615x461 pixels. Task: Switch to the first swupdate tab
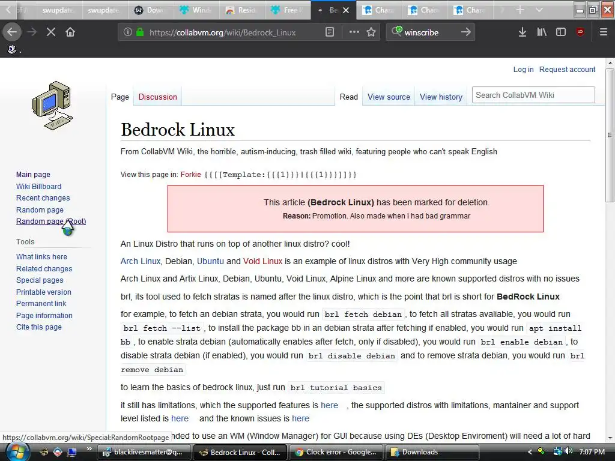(58, 10)
